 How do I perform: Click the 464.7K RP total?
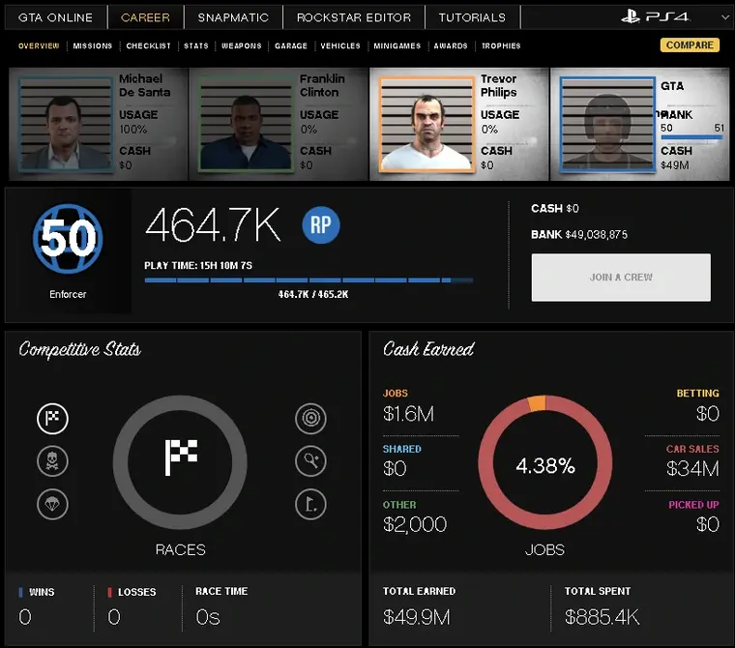pos(213,225)
